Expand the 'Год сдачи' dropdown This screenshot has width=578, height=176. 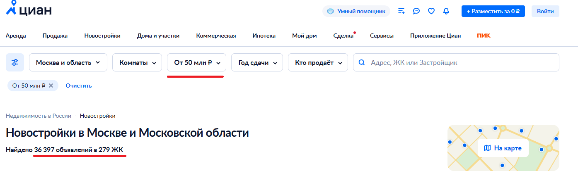[x=257, y=62]
